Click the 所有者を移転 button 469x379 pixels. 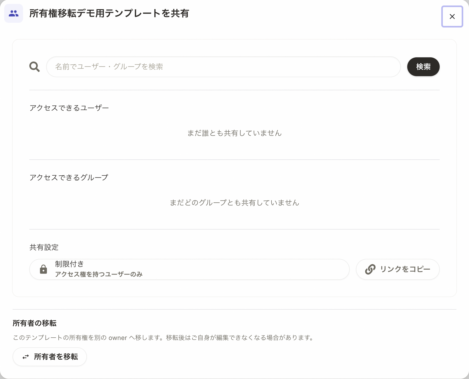tap(50, 357)
